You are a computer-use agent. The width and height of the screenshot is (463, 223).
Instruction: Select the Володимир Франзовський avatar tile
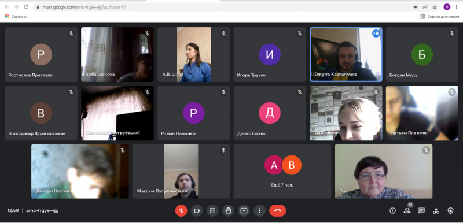coord(41,113)
